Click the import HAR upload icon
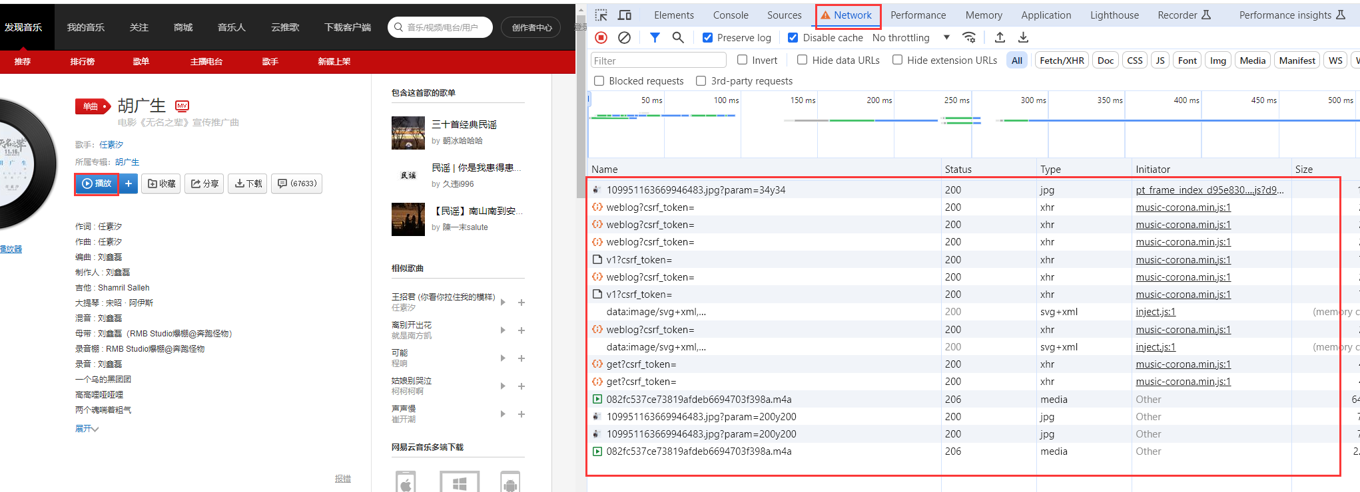This screenshot has height=492, width=1360. (1000, 38)
